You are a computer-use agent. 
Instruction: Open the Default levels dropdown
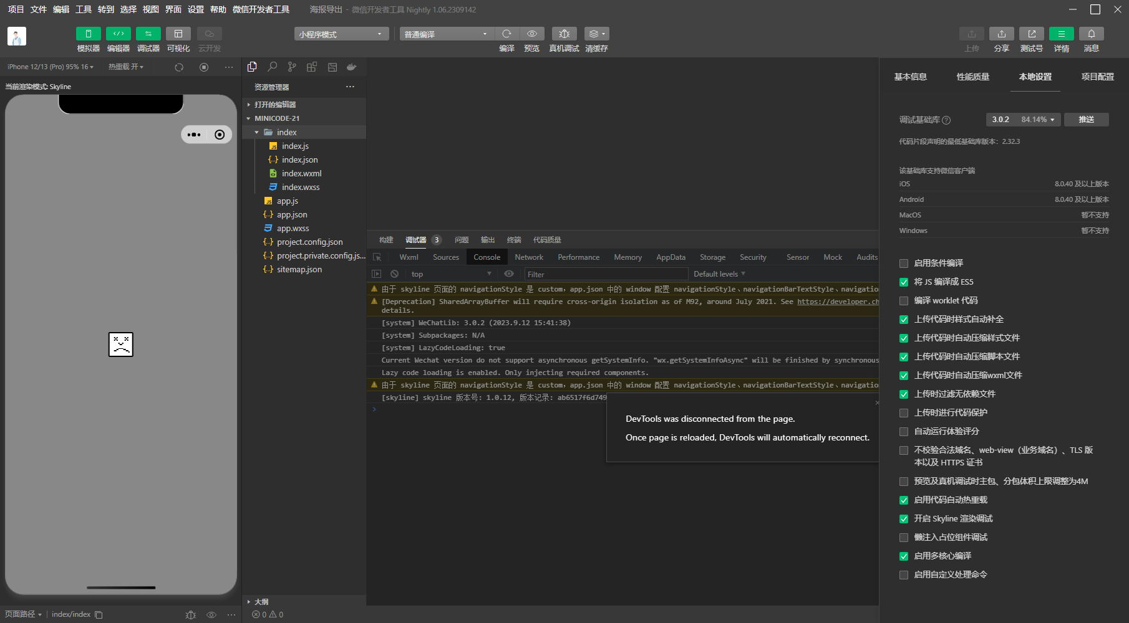719,274
